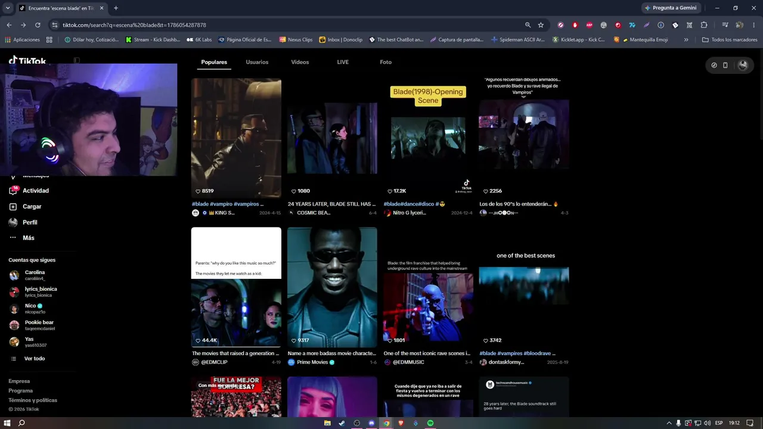Open Carolina's followed account
Image resolution: width=763 pixels, height=429 pixels.
click(x=29, y=275)
